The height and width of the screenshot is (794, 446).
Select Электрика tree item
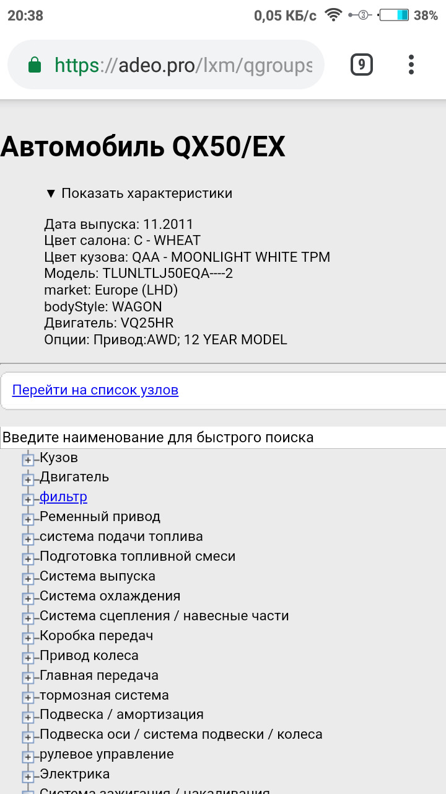tap(75, 774)
